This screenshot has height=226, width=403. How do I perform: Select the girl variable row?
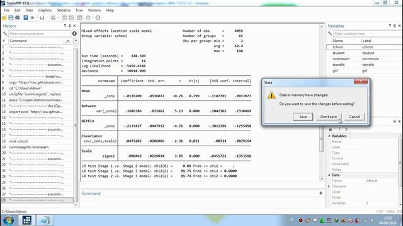tap(364, 71)
